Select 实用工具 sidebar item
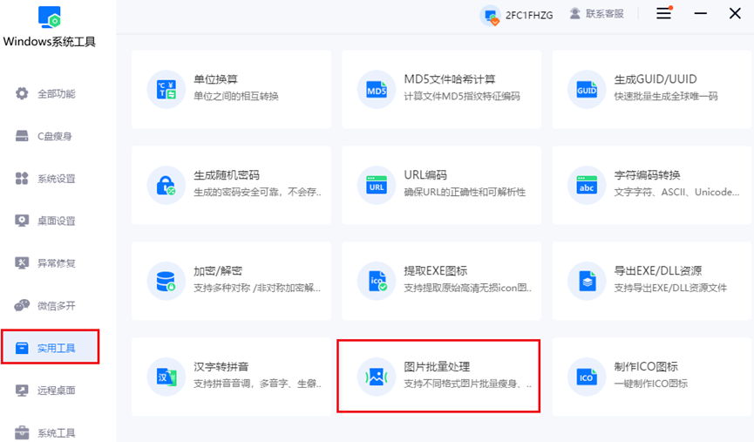 coord(51,347)
